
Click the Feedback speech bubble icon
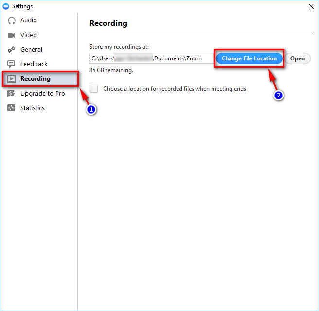(11, 64)
